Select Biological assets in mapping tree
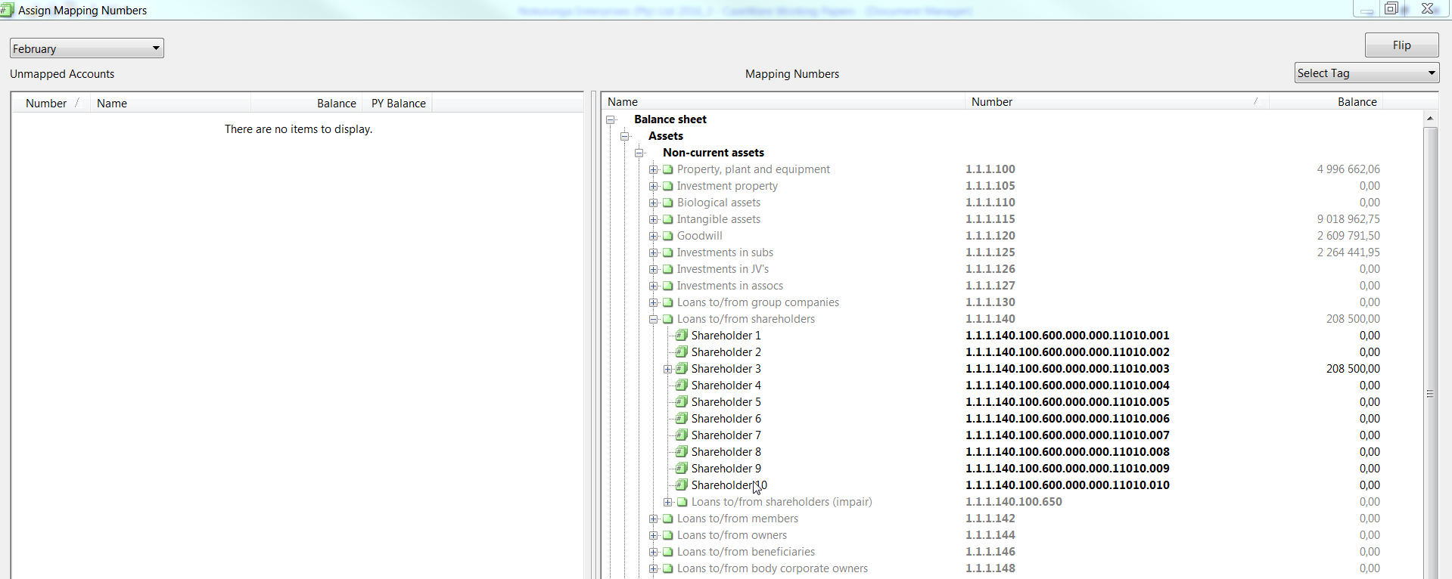This screenshot has height=579, width=1452. pos(718,203)
